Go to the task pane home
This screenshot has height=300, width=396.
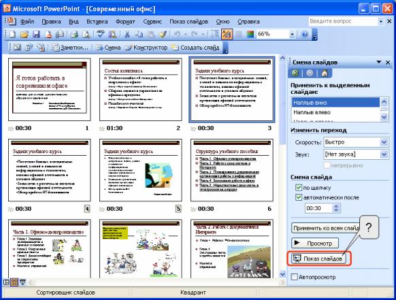pyautogui.click(x=325, y=73)
